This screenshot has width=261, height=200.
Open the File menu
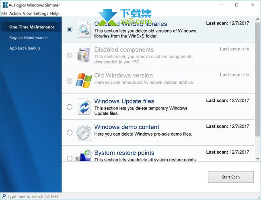point(4,14)
